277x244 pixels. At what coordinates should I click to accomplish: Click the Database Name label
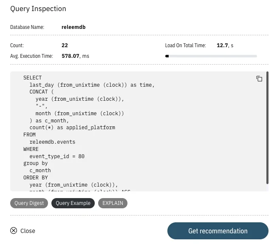(27, 27)
